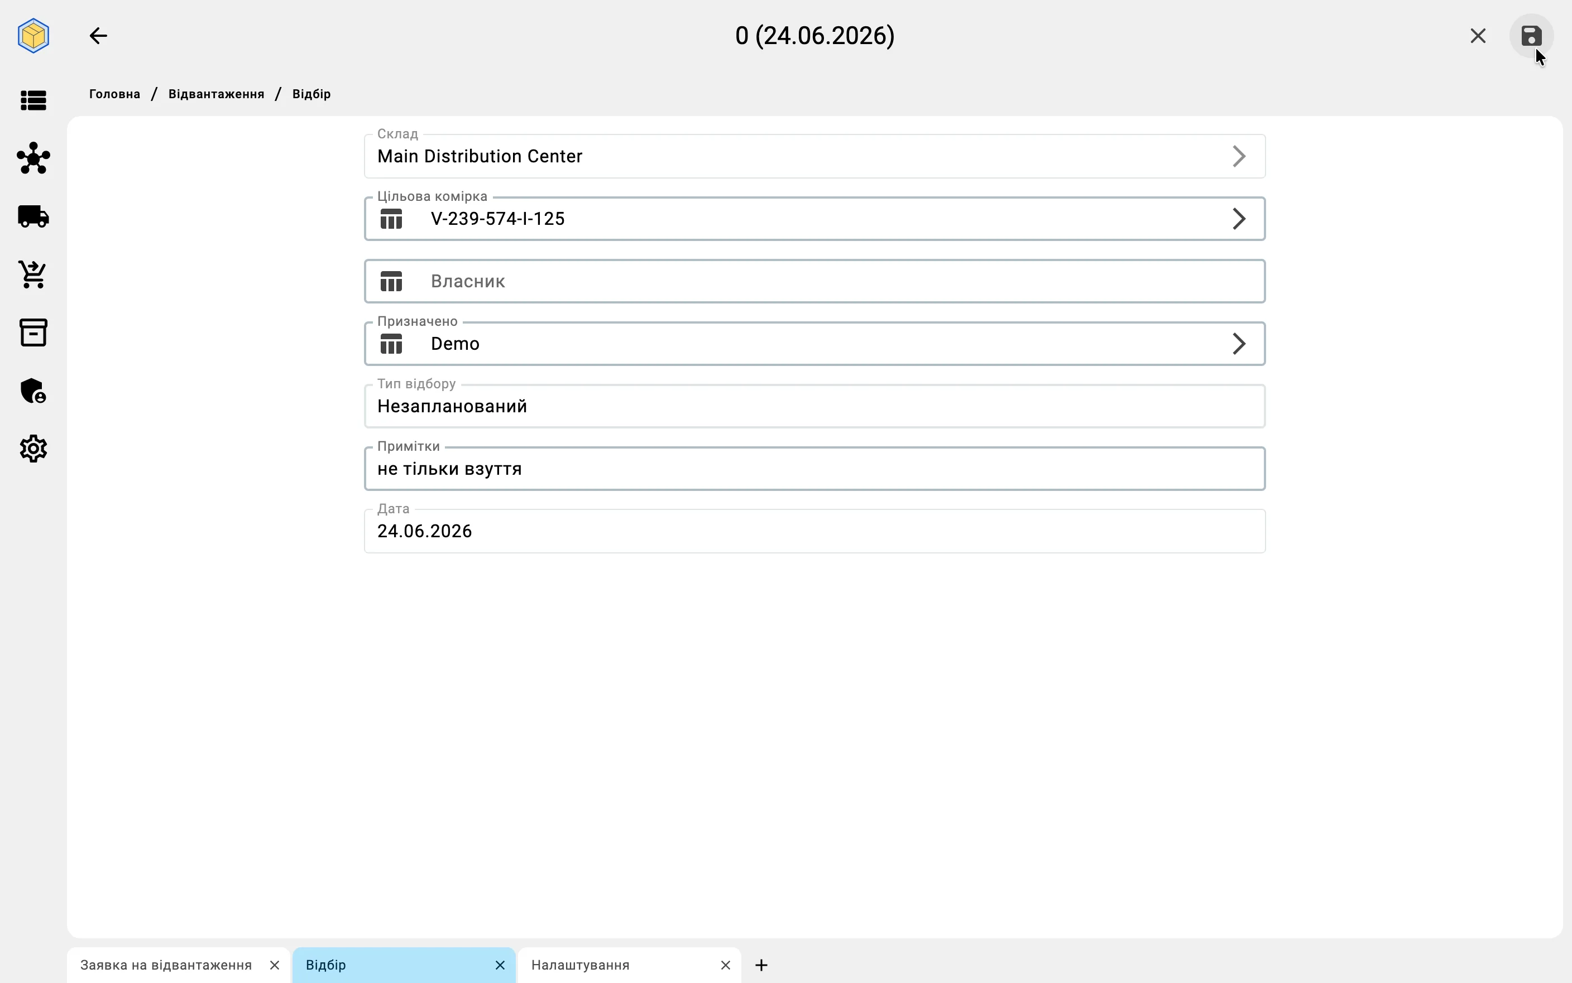Click the Дата field 24.06.2026

point(814,531)
